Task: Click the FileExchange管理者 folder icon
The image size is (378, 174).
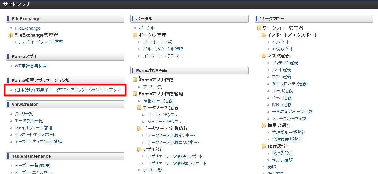Action: click(x=11, y=35)
